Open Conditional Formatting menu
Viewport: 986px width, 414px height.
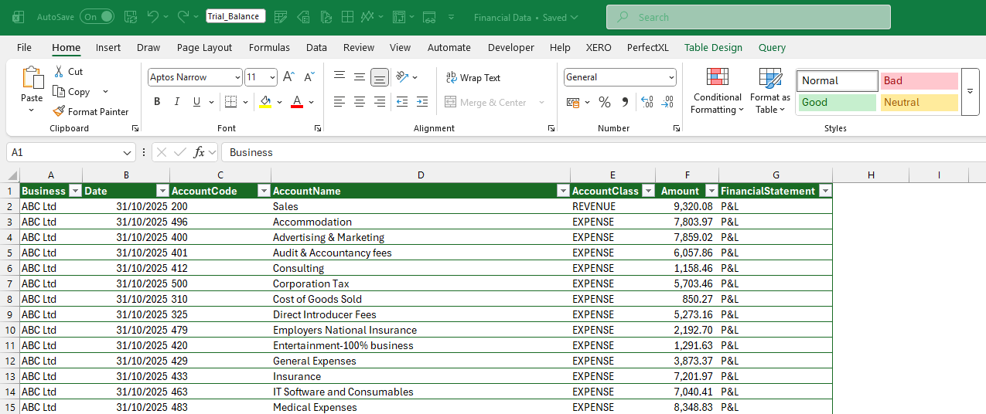(718, 90)
